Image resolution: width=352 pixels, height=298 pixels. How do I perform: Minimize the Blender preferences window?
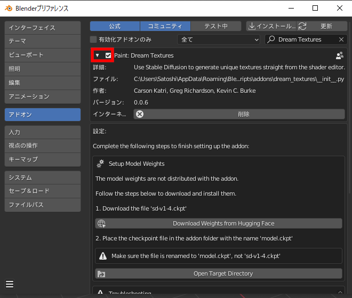[291, 9]
